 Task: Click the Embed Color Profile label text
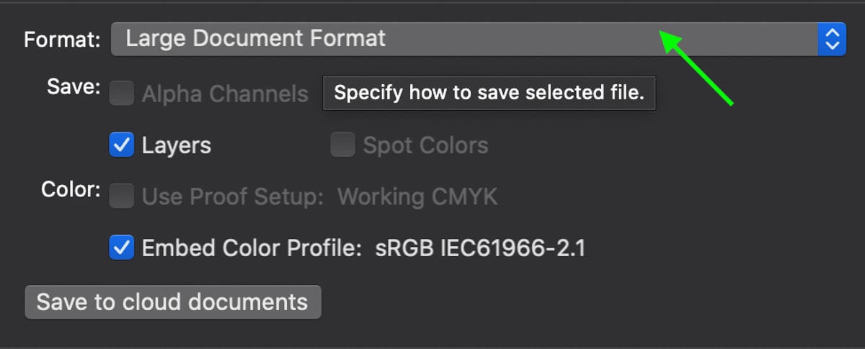point(251,248)
